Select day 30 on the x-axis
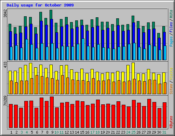The image size is (175, 136). pyautogui.click(x=159, y=132)
